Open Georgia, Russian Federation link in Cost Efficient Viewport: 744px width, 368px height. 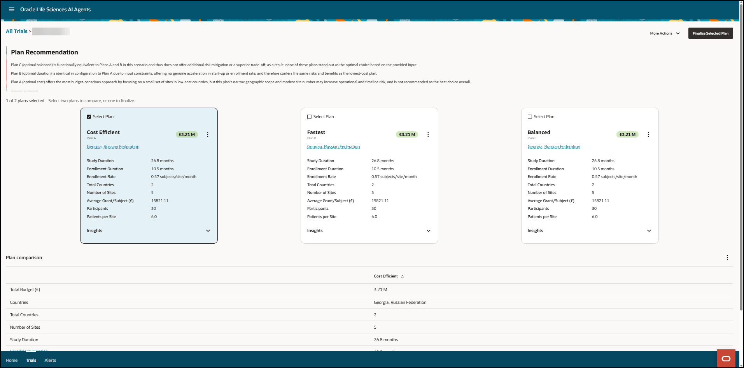(x=113, y=147)
